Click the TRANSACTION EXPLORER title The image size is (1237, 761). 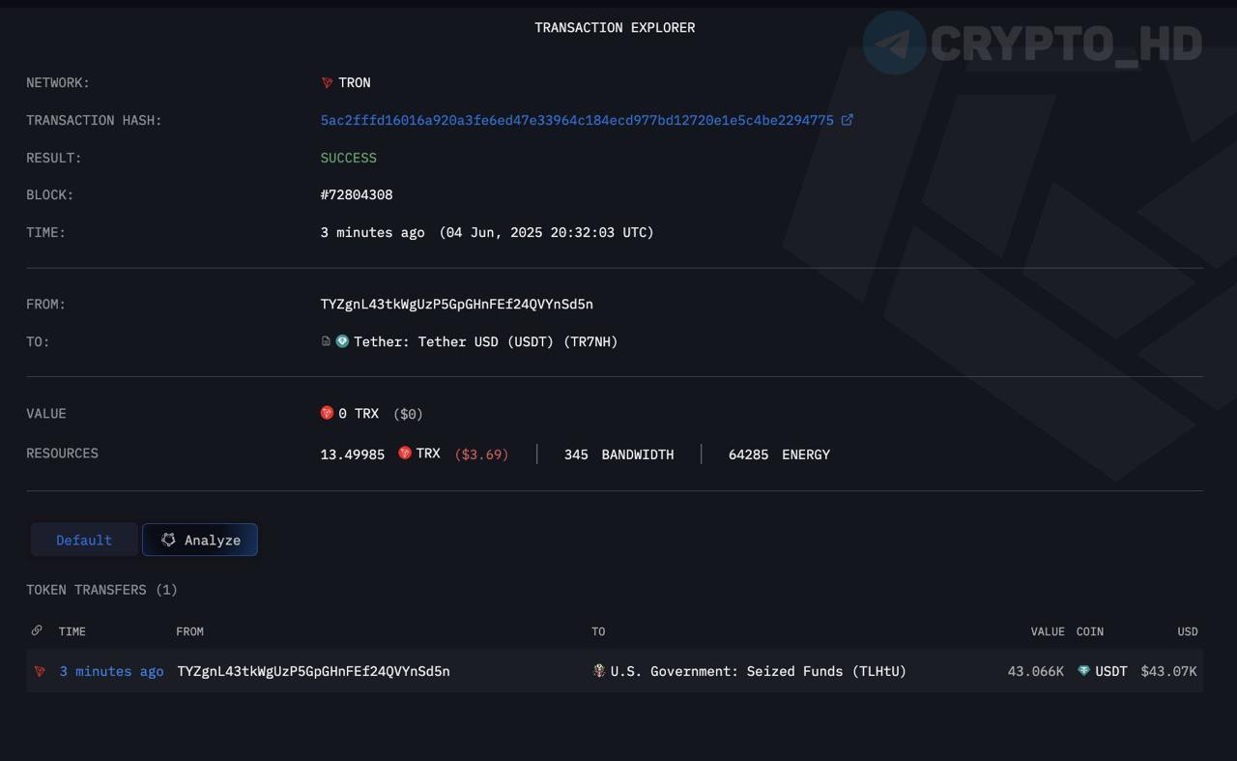click(615, 28)
